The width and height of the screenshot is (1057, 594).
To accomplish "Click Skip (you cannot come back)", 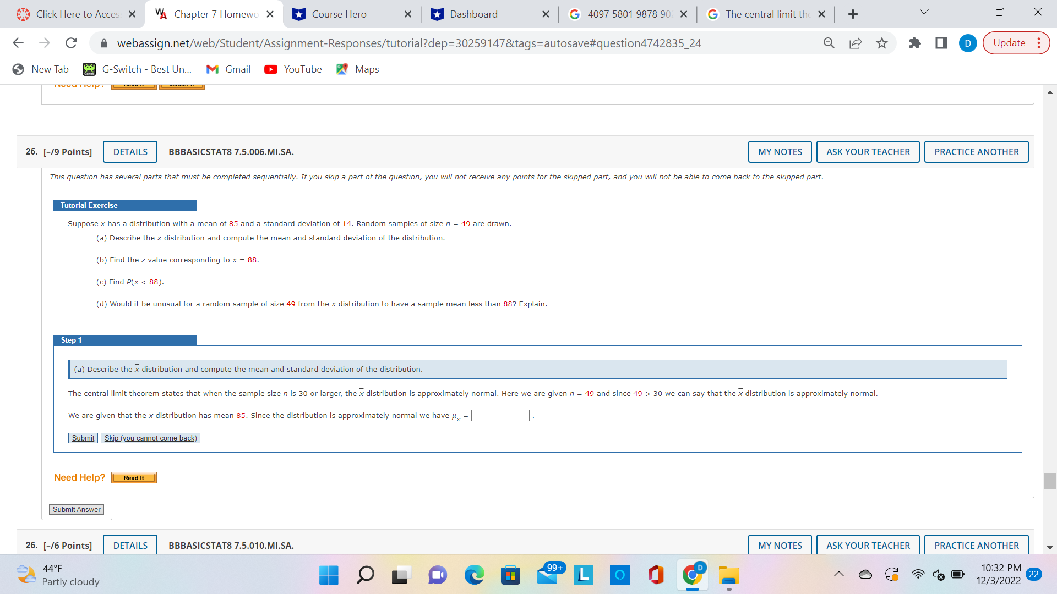I will (150, 438).
